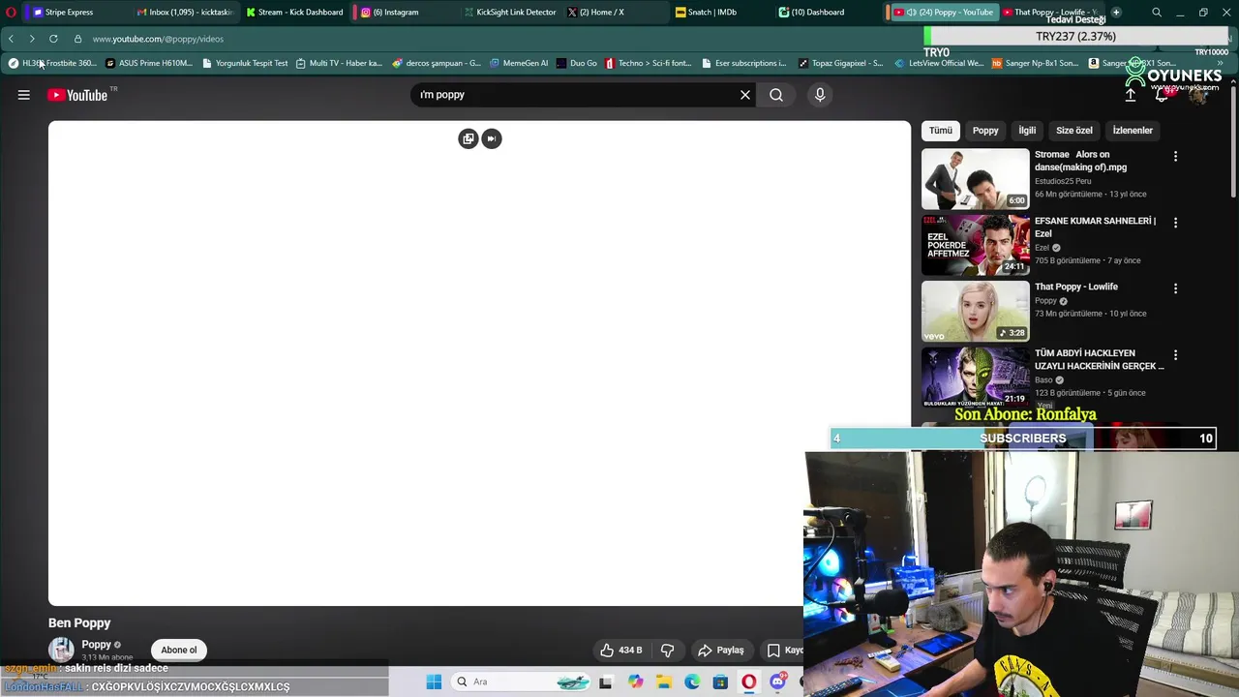
Task: Open the options menu for That Poppy - Lowlife
Action: click(1175, 288)
